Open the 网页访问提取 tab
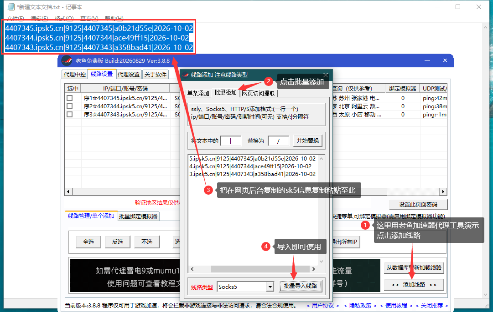493x312 pixels. 258,93
